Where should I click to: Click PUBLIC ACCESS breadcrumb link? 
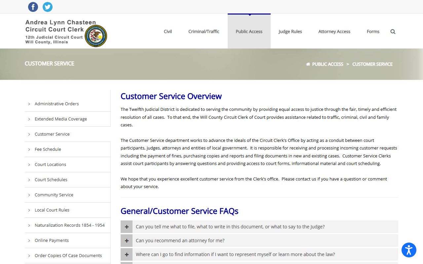(x=327, y=64)
